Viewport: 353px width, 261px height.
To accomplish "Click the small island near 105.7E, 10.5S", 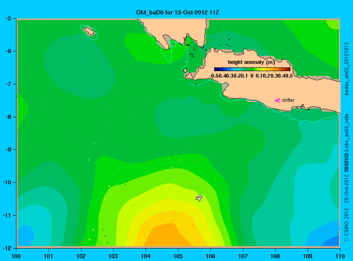I will pos(199,198).
